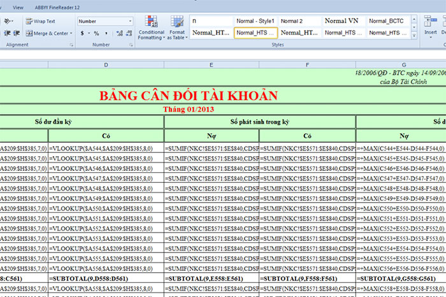Select cell =+MAX(C552+E552-D552-F552,0)
This screenshot has width=446, height=297.
pos(401,229)
